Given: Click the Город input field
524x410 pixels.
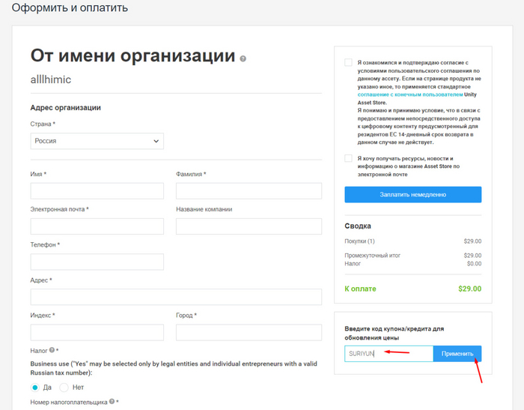Looking at the screenshot, I should pos(249,332).
